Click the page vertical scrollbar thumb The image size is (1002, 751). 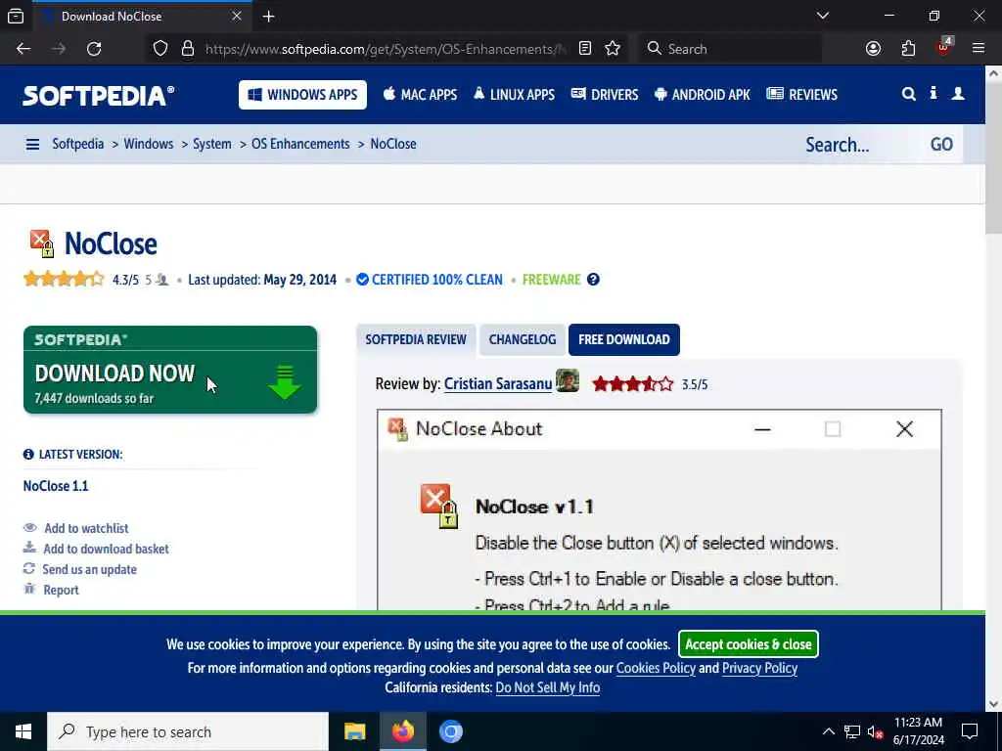(994, 157)
